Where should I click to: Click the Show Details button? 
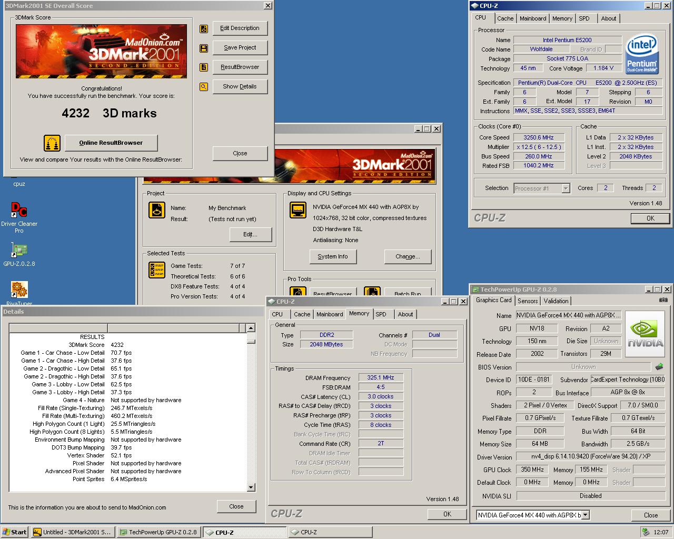240,87
